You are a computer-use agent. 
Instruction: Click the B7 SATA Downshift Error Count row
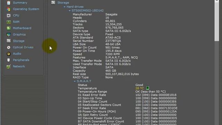point(127,122)
